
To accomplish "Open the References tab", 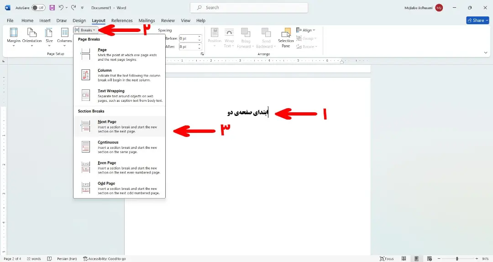I will tap(122, 21).
